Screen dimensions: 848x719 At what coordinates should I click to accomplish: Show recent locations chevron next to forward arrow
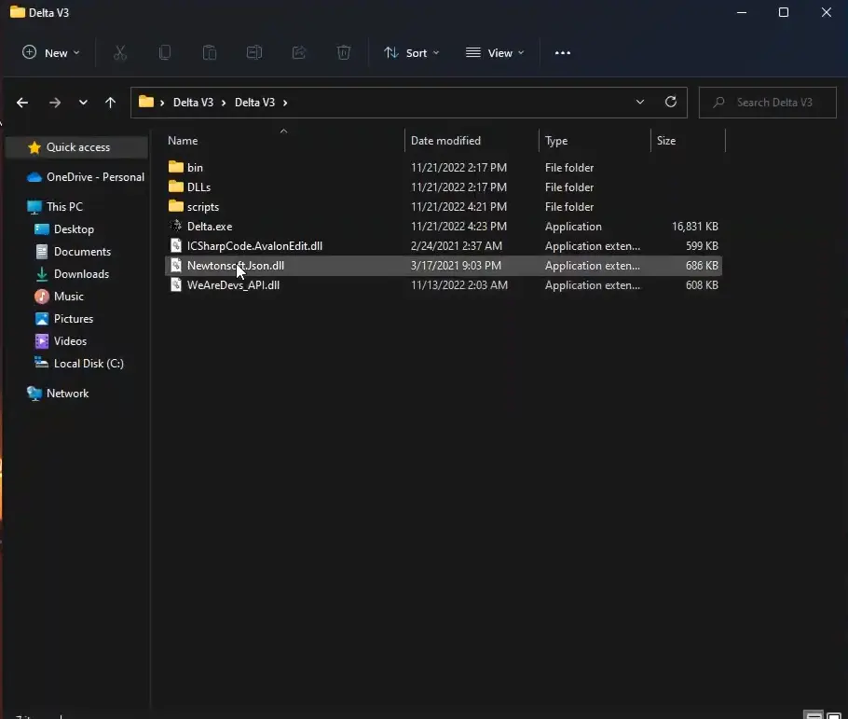pos(83,103)
